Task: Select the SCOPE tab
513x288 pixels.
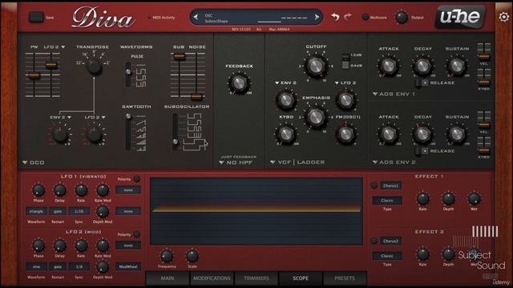Action: [x=301, y=278]
